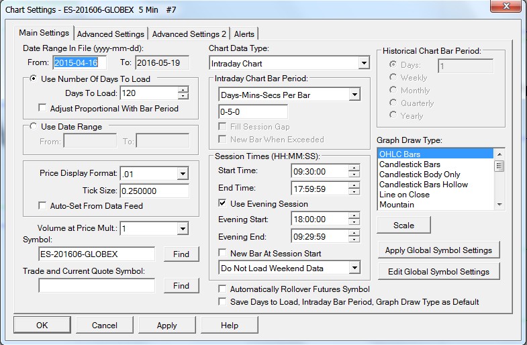Click Find for Trade and Current Quote Symbol
This screenshot has height=345, width=527.
click(x=181, y=285)
